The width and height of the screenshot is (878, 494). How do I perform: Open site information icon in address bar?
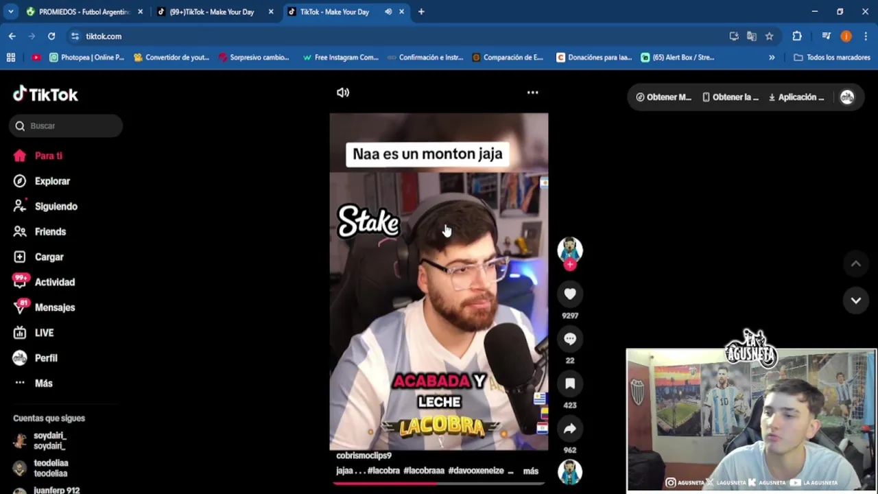pyautogui.click(x=75, y=36)
